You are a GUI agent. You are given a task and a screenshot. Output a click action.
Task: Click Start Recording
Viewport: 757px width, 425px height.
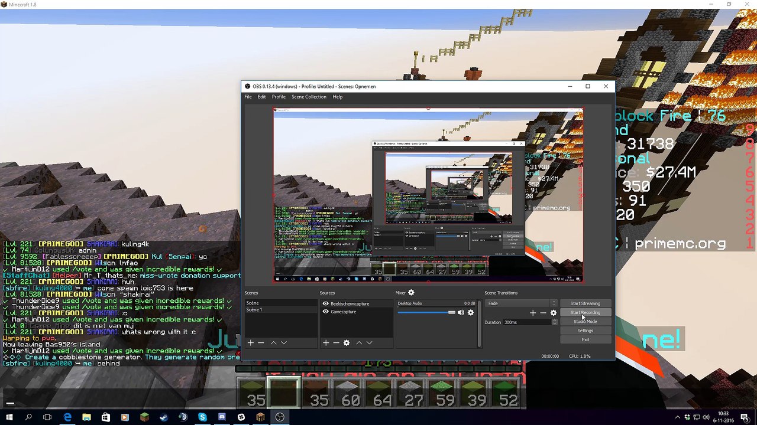585,312
